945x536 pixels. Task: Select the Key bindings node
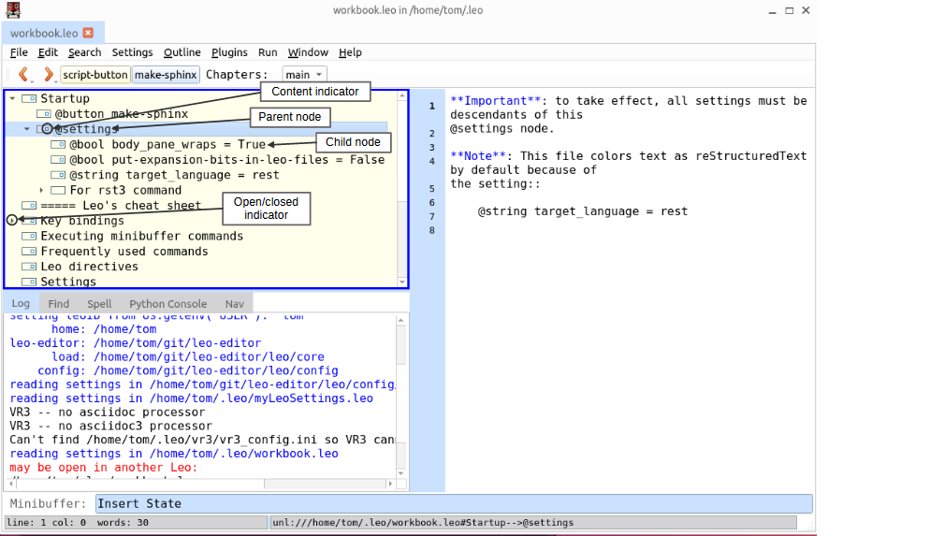pos(82,221)
